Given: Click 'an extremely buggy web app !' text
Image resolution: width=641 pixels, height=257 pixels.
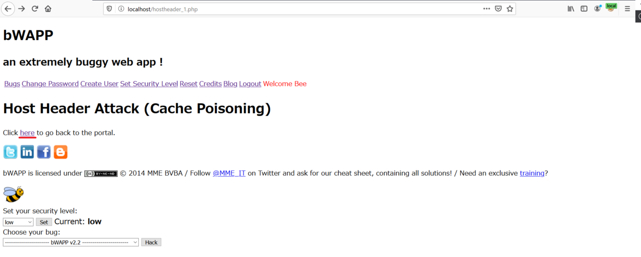Looking at the screenshot, I should 83,62.
